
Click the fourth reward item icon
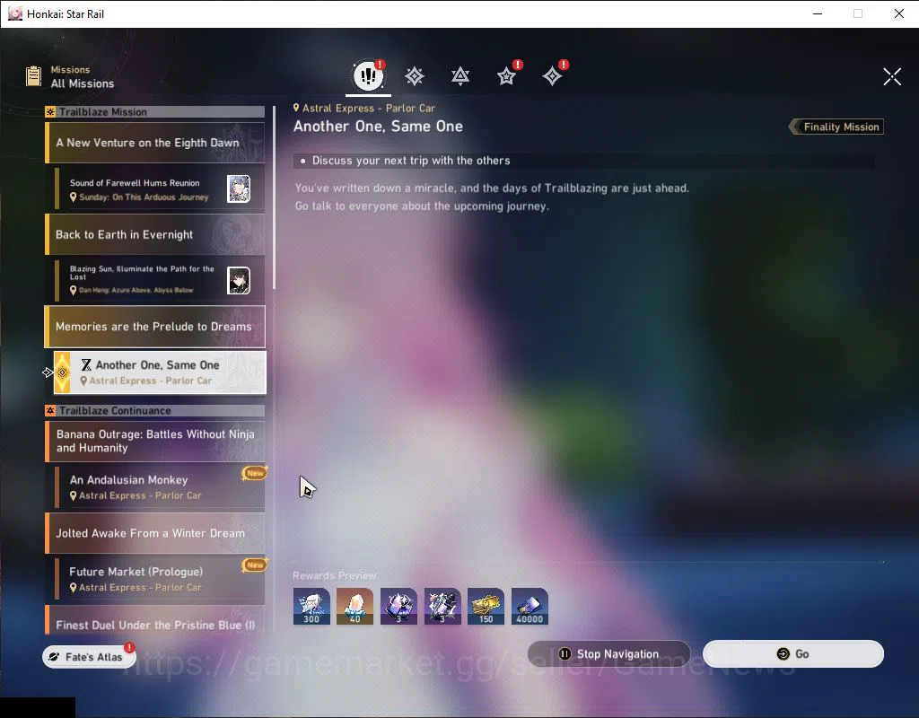point(442,606)
